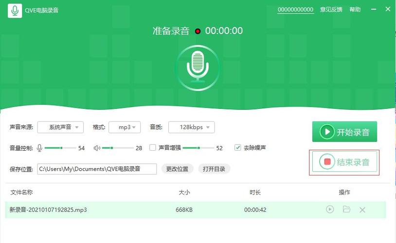Start recording with 开始录音 button

[x=344, y=132]
